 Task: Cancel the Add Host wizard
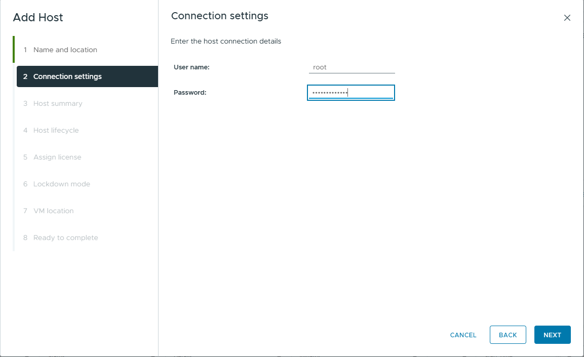coord(463,335)
